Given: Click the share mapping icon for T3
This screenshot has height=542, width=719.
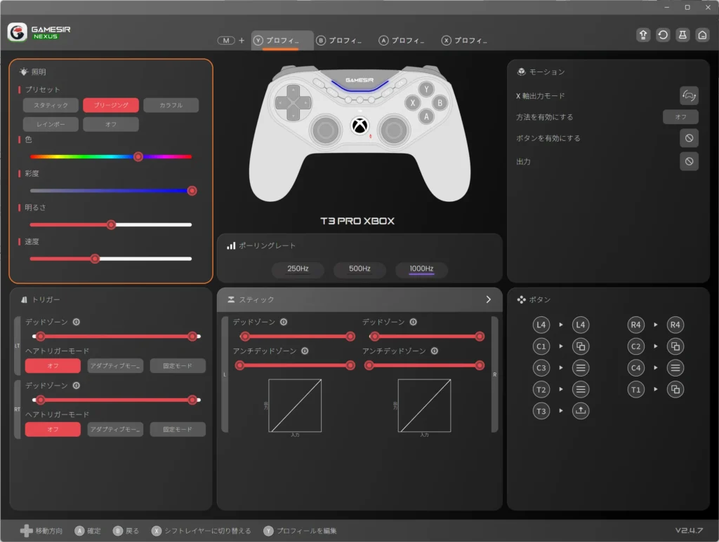Looking at the screenshot, I should pos(581,411).
